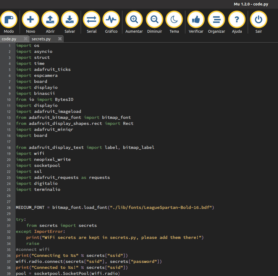
Task: Click line number 28 in the gutter
Action: point(9,208)
